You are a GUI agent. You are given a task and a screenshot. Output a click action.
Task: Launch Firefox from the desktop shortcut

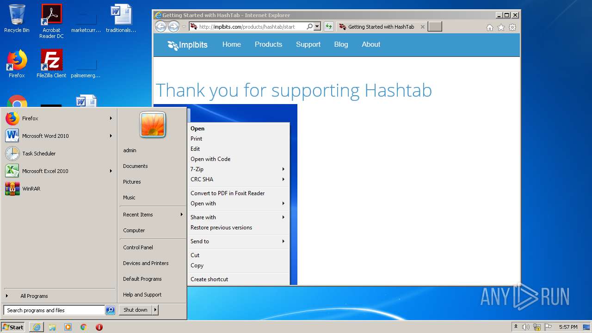click(17, 64)
